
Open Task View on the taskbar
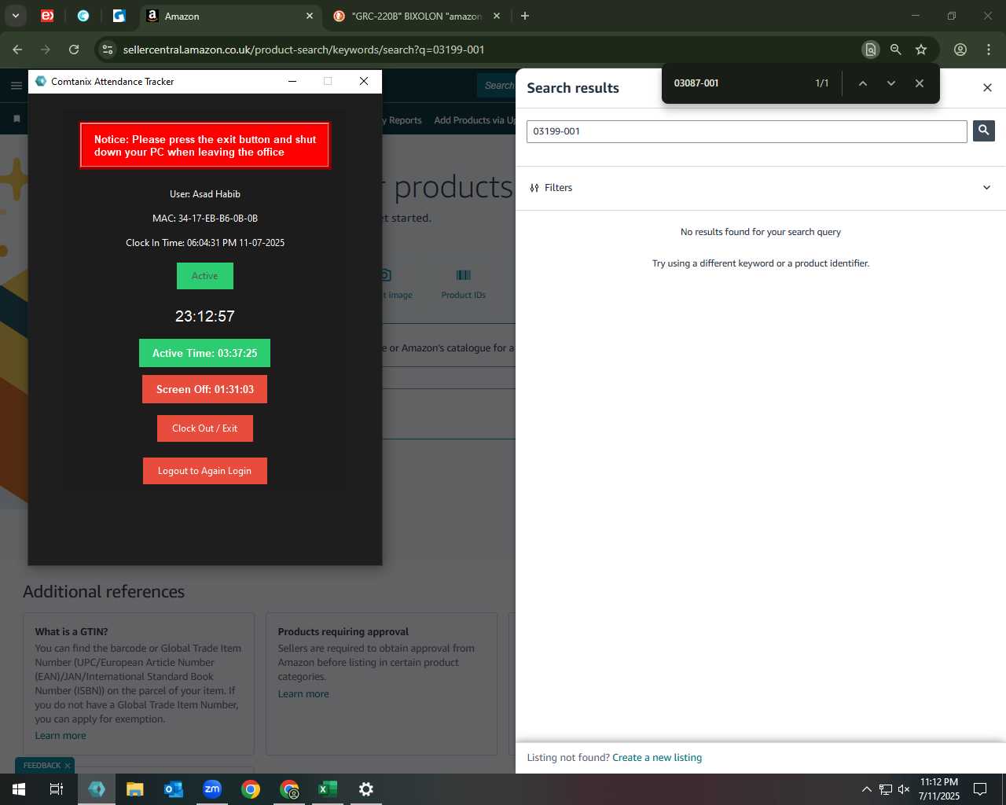coord(57,789)
